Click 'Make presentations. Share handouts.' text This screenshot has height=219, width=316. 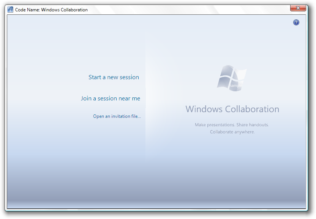coord(232,125)
